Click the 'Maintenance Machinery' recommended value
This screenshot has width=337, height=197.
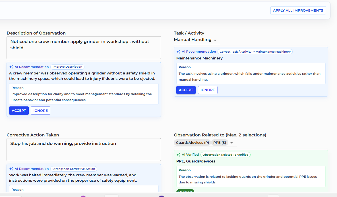[199, 58]
